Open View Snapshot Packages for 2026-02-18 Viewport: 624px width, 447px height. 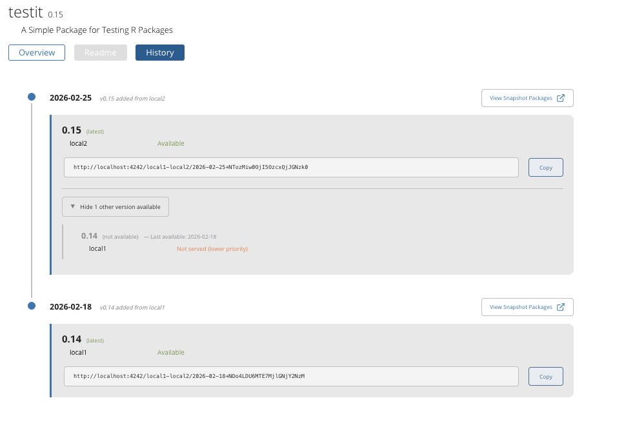[x=521, y=307]
